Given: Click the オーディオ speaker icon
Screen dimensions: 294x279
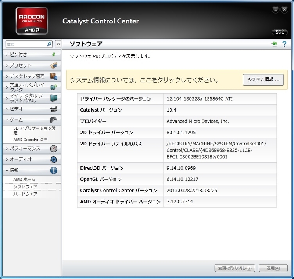Looking at the screenshot, I should pyautogui.click(x=54, y=159).
